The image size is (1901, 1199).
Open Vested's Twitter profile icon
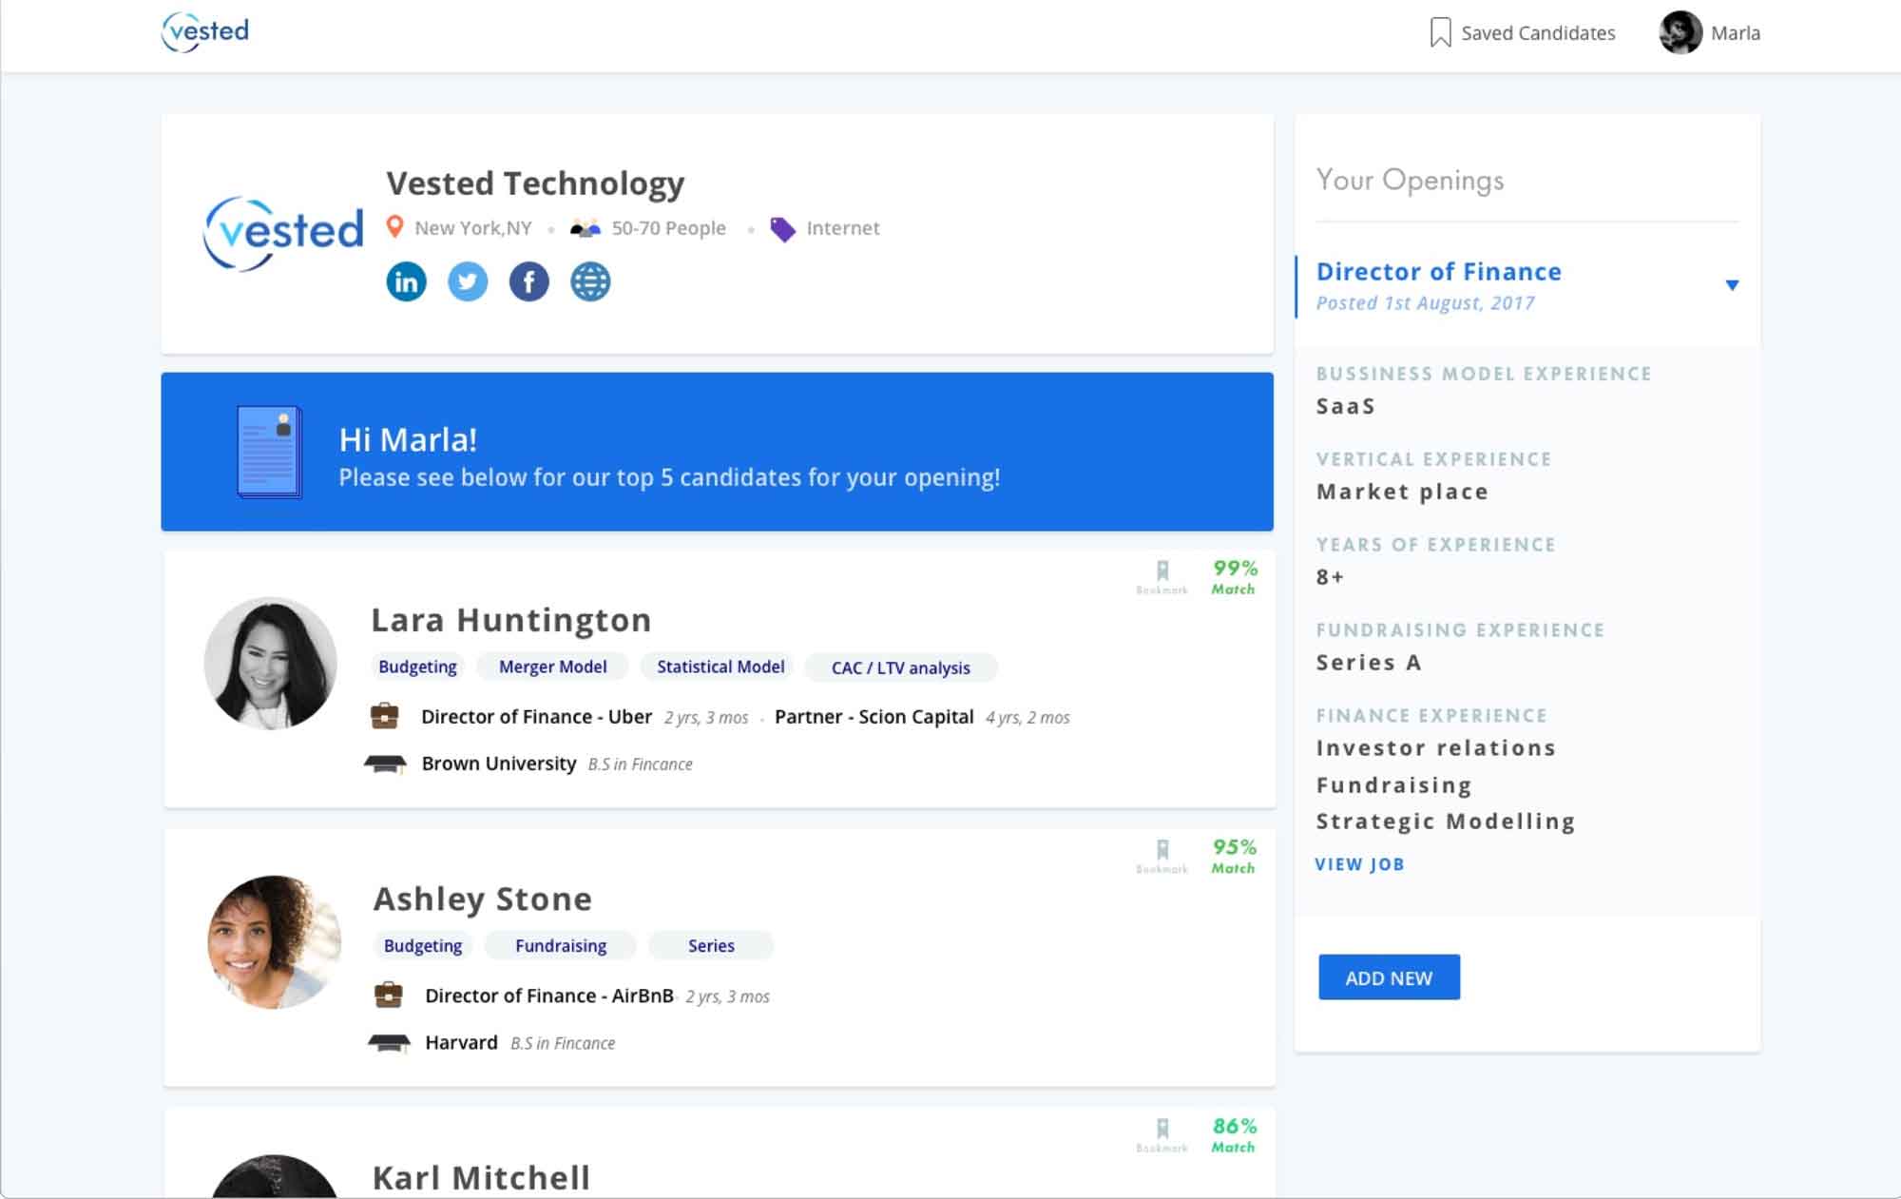pyautogui.click(x=467, y=281)
